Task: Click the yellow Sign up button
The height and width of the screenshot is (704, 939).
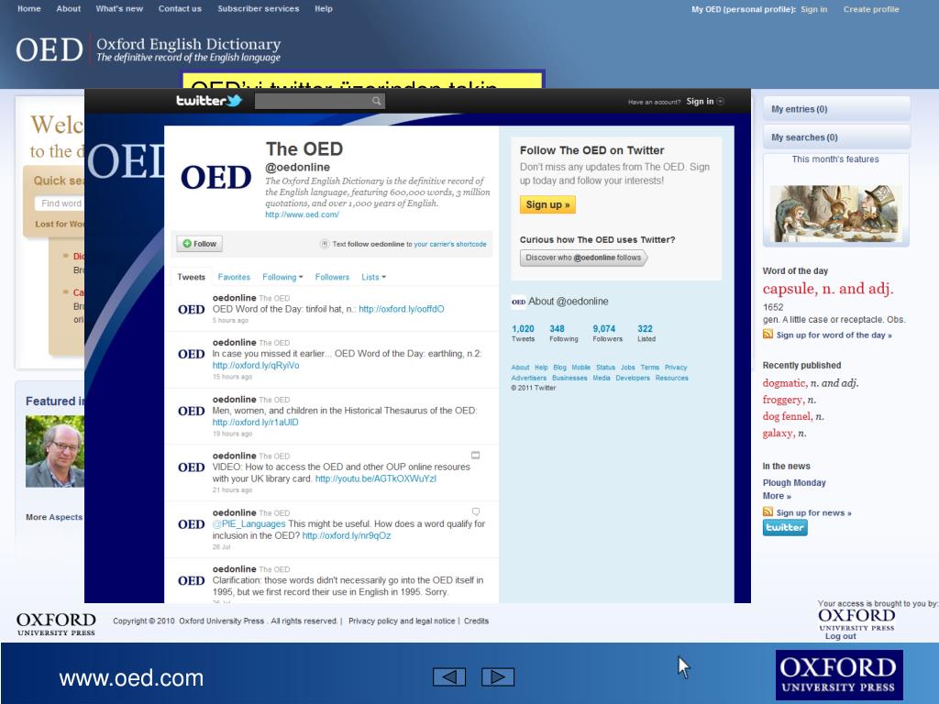Action: click(x=547, y=204)
